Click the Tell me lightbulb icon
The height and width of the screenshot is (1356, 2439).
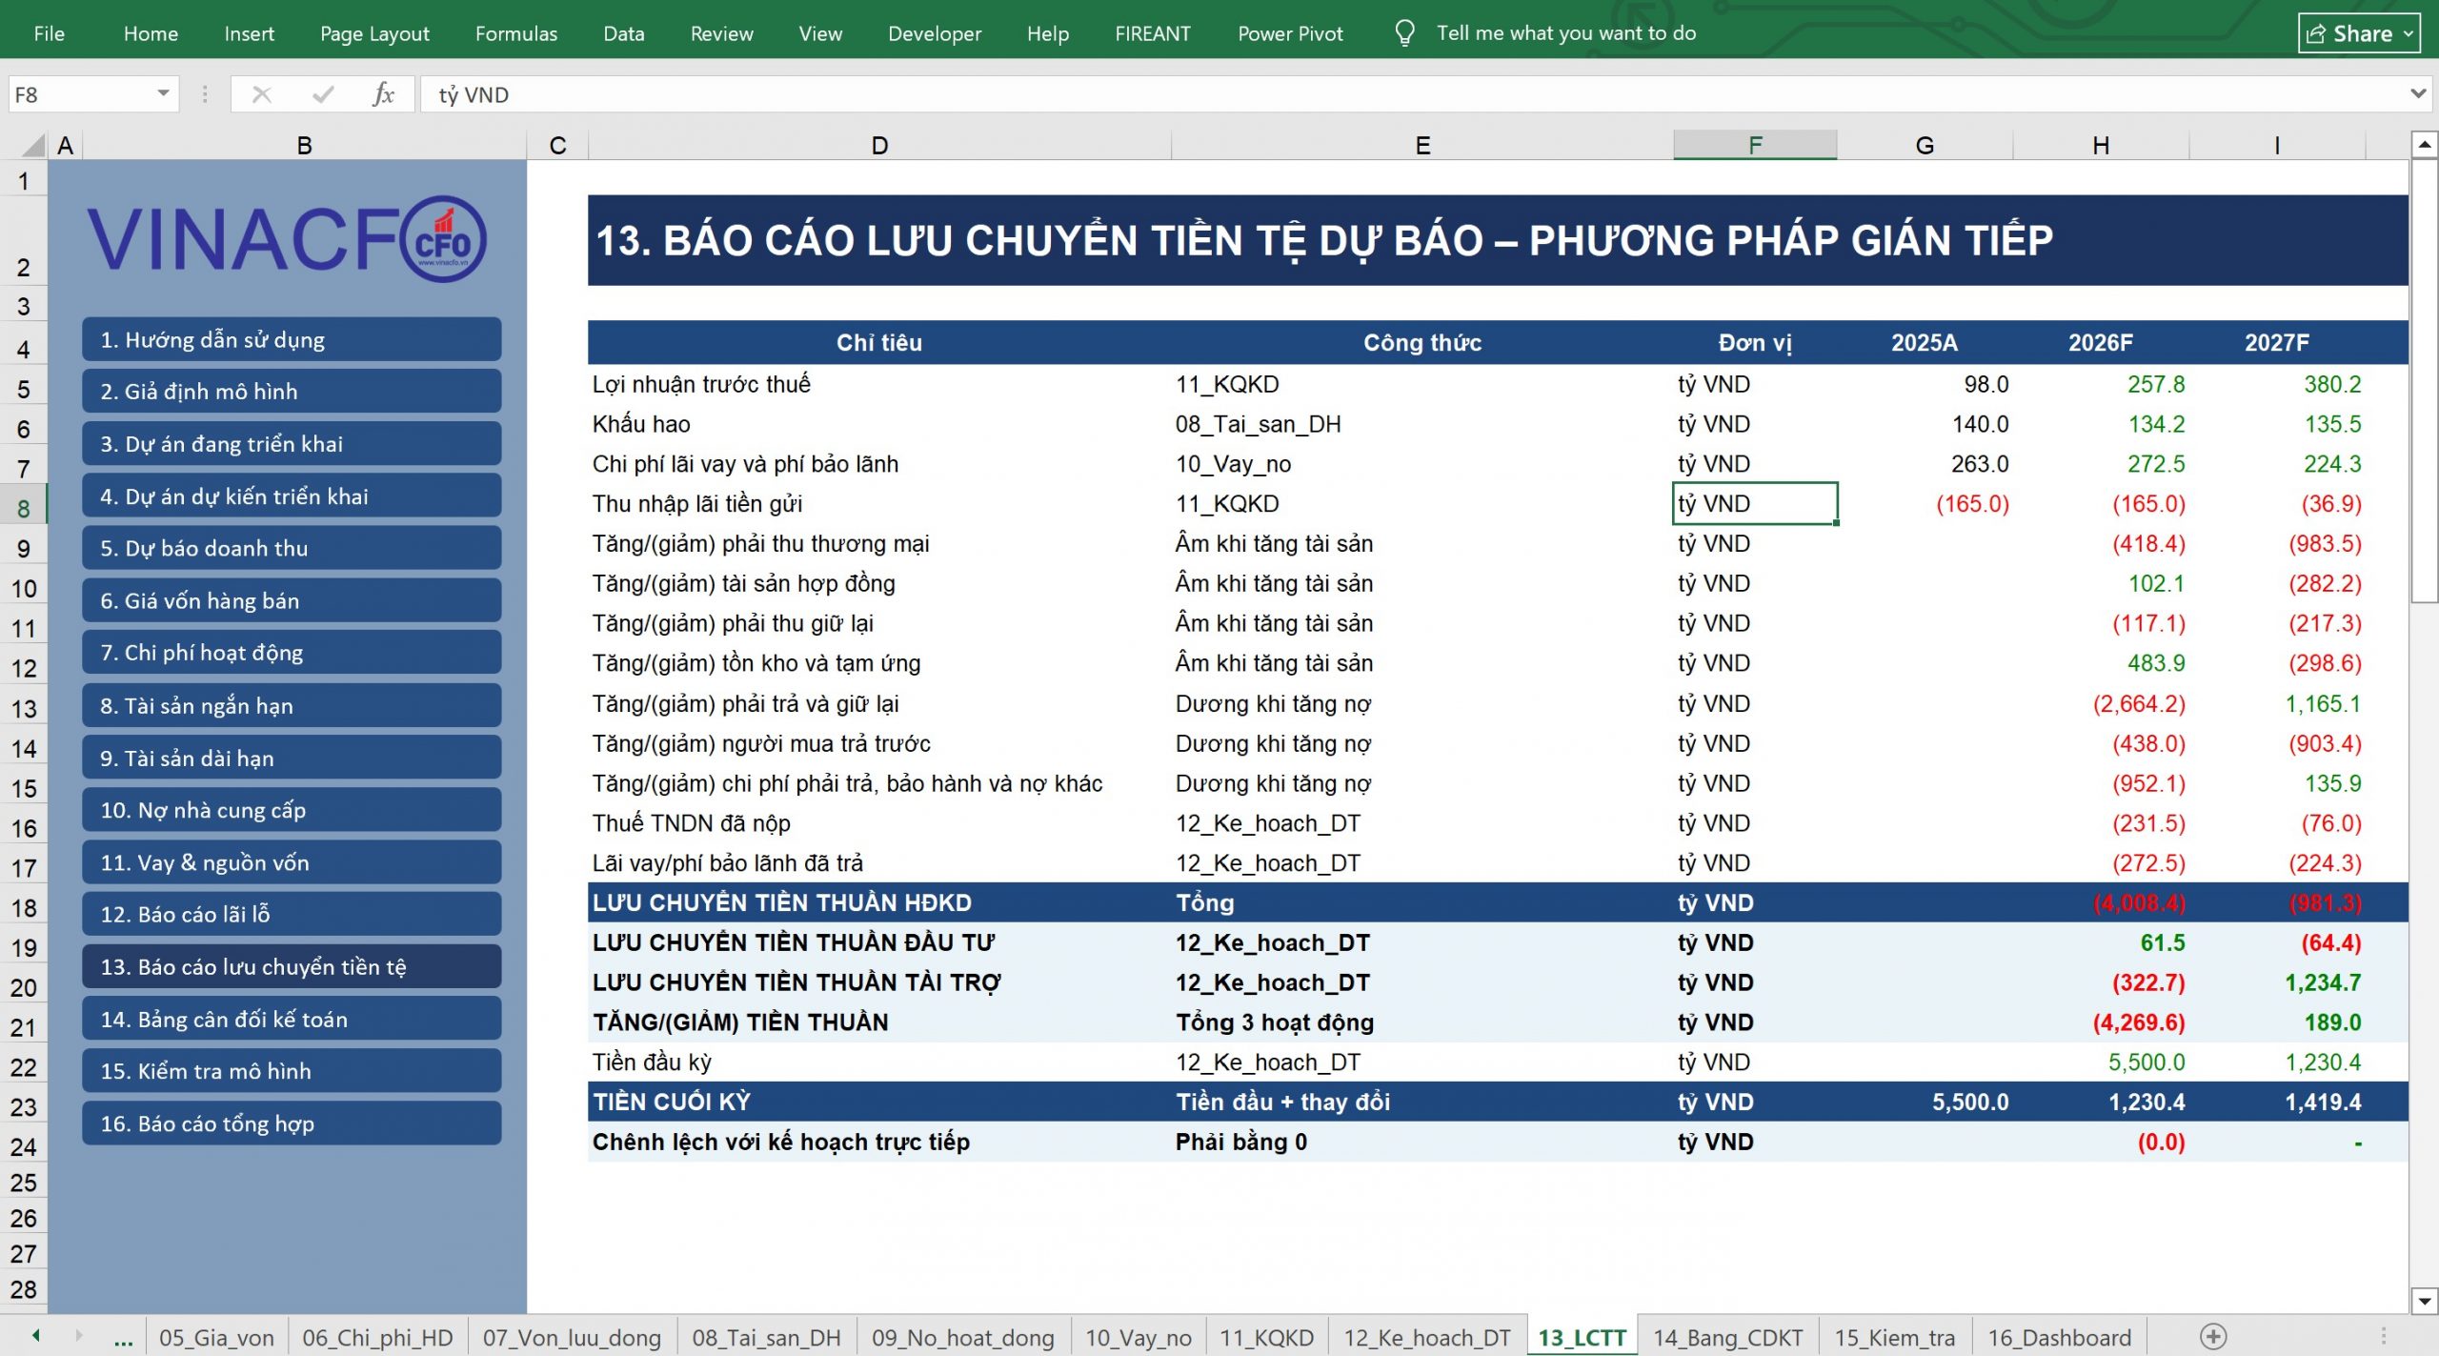(x=1404, y=33)
